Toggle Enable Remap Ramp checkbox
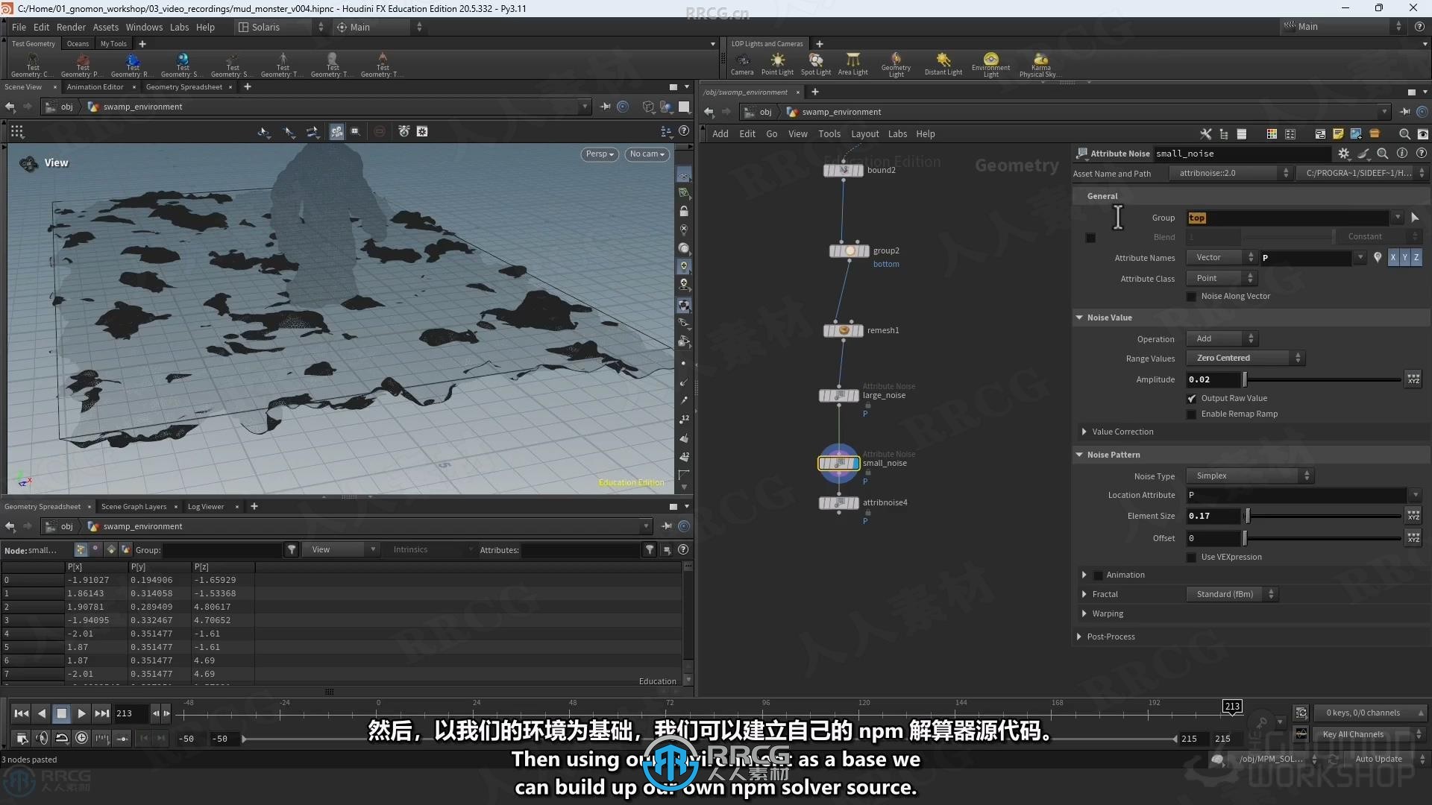This screenshot has height=805, width=1432. click(x=1193, y=414)
